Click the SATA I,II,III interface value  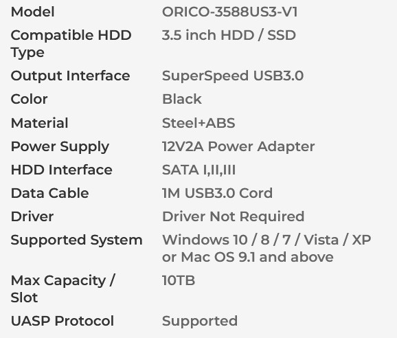pos(198,170)
